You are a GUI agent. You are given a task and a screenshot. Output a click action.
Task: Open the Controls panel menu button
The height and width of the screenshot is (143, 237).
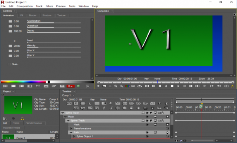[15, 11]
